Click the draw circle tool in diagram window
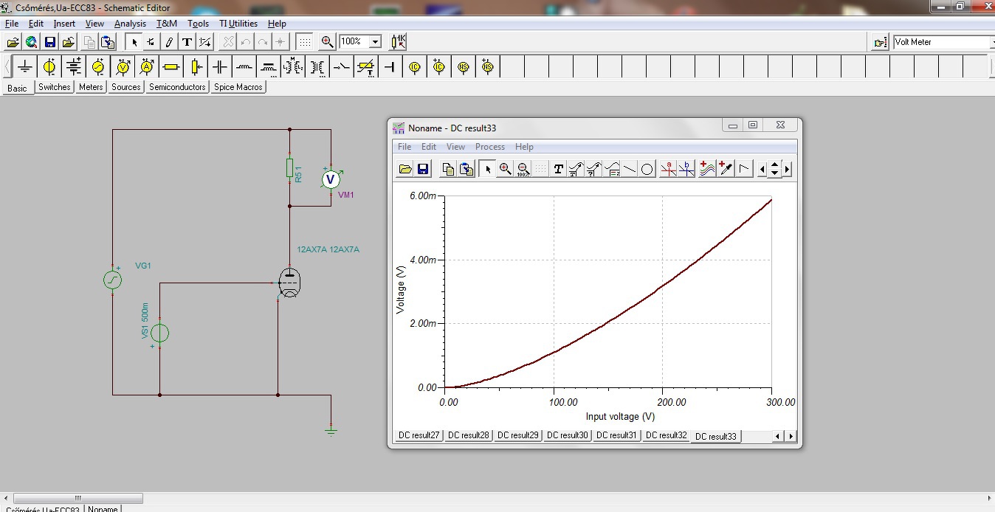 (647, 169)
